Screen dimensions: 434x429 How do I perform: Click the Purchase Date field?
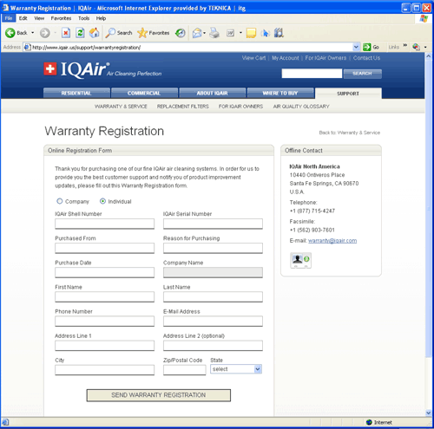(x=105, y=272)
